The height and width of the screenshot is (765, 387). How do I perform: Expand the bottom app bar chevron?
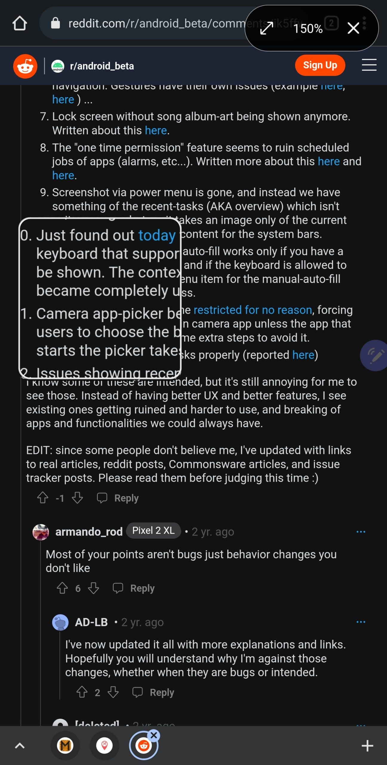[20, 746]
